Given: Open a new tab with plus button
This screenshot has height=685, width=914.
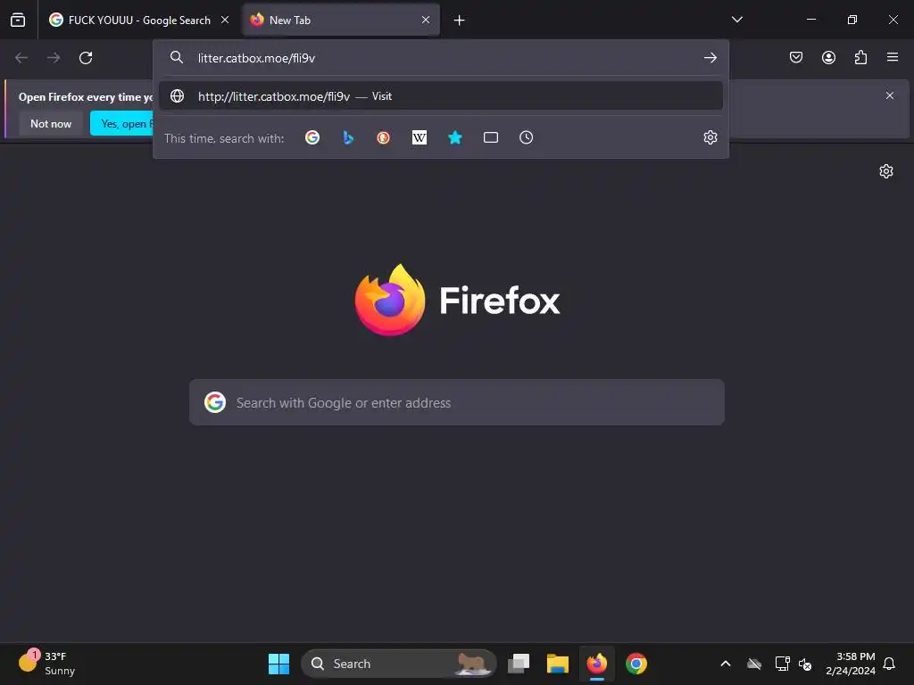Looking at the screenshot, I should pos(460,21).
